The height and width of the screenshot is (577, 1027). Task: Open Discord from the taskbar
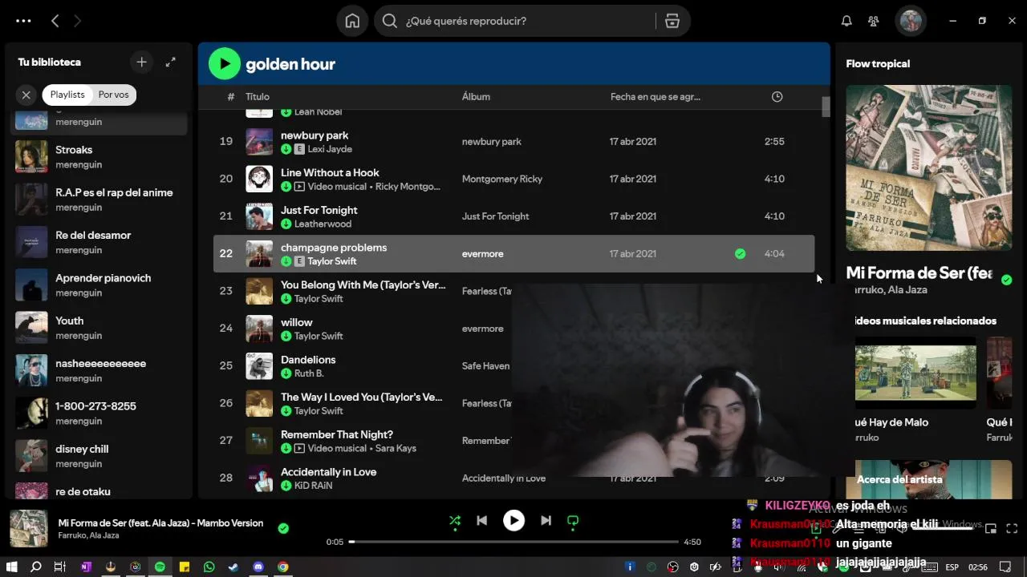(258, 567)
